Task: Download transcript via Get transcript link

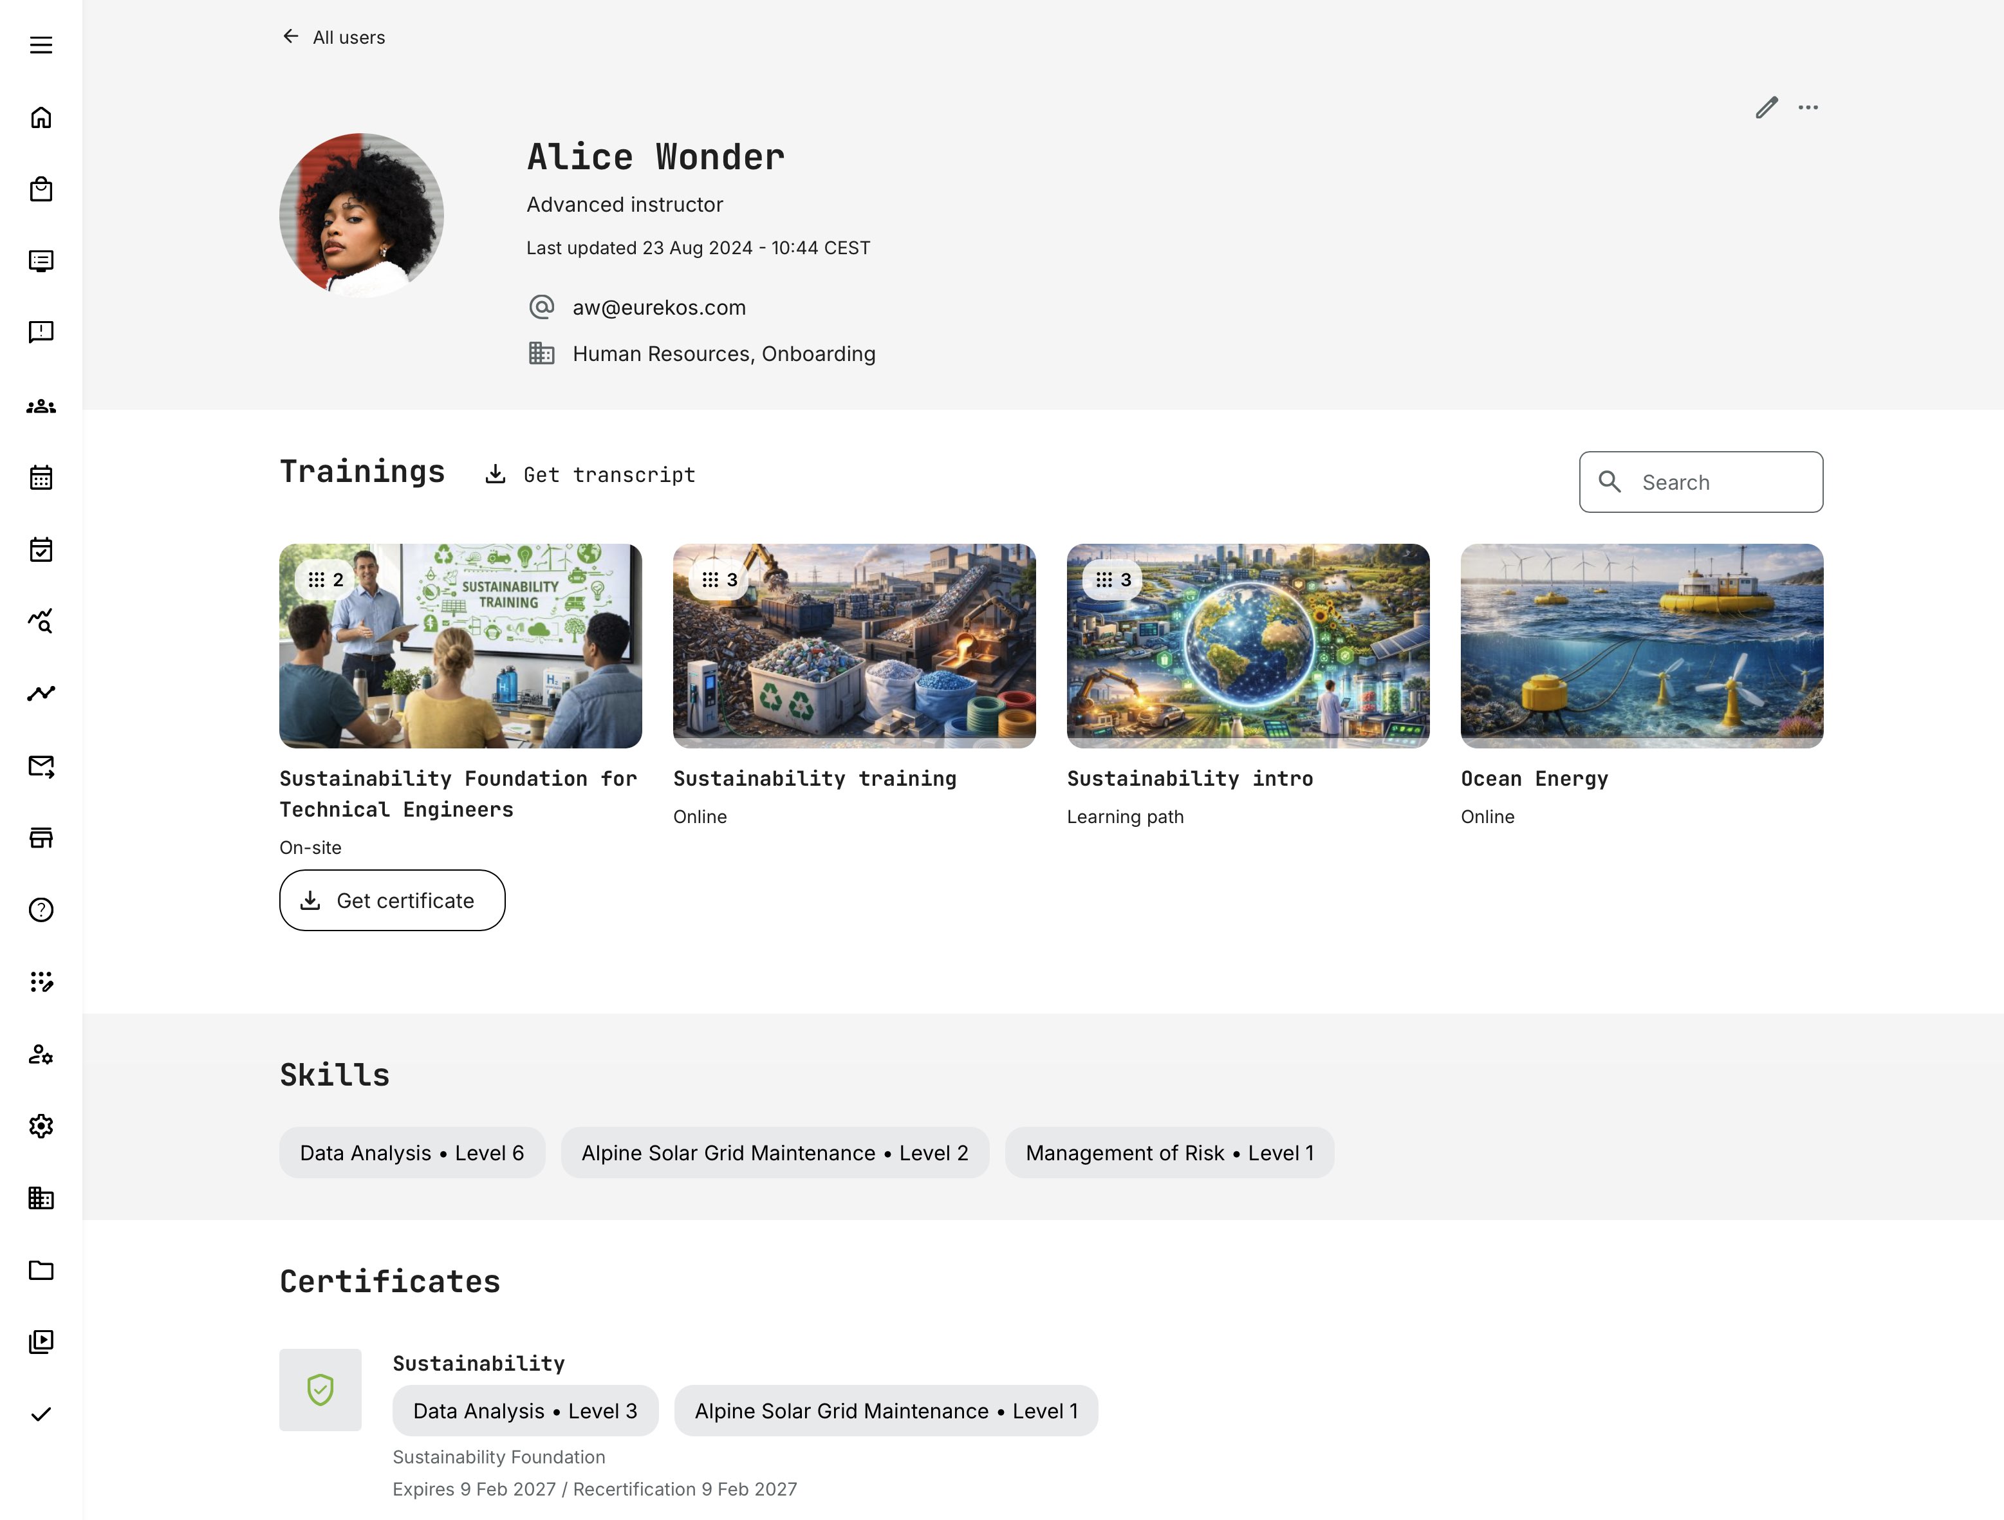Action: pyautogui.click(x=589, y=474)
